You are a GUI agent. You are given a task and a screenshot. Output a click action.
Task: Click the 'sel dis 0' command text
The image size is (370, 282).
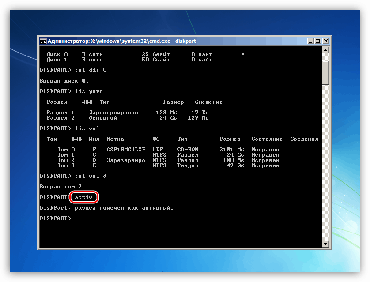tap(91, 70)
